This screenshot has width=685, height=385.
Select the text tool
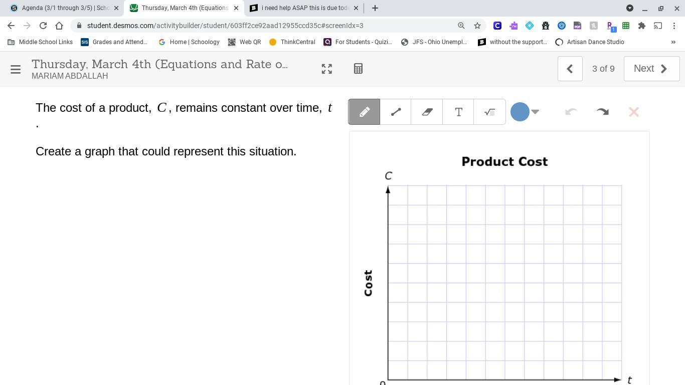(x=458, y=112)
